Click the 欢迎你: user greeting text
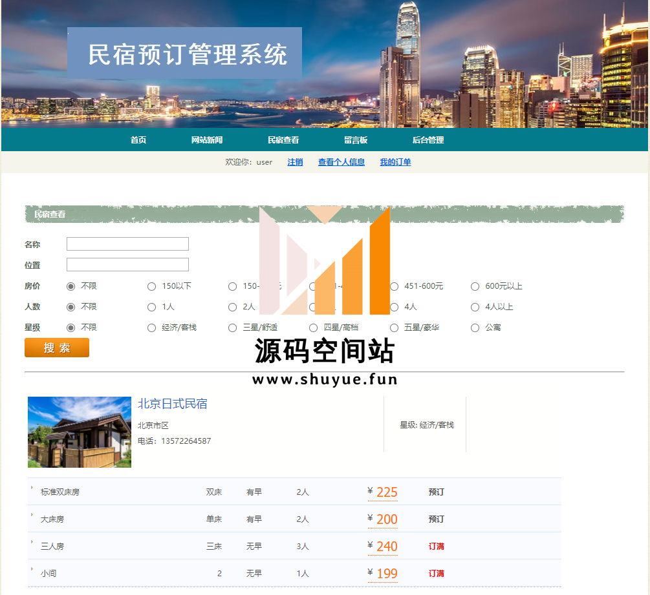This screenshot has height=595, width=650. click(x=249, y=162)
